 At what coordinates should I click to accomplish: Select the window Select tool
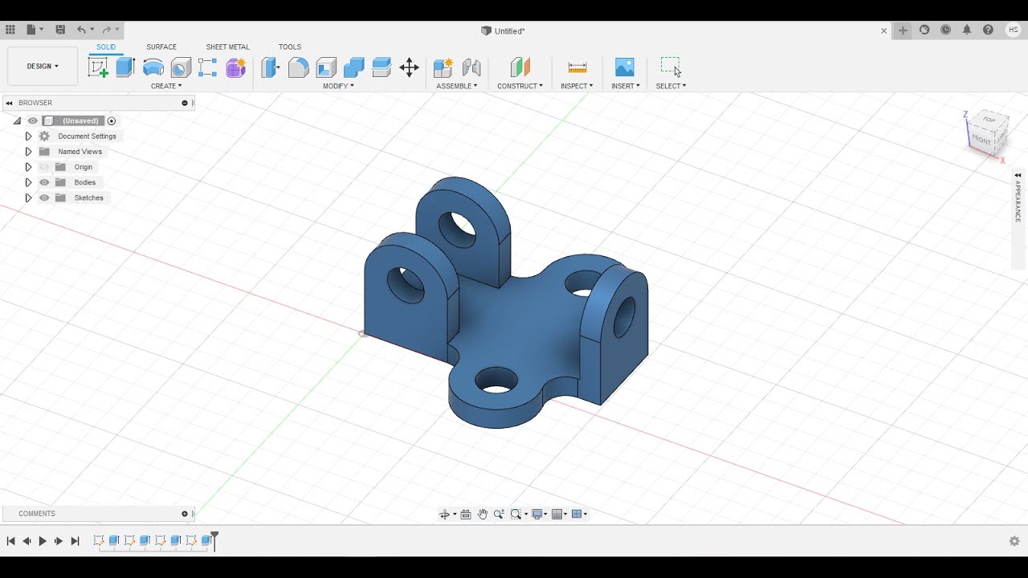pyautogui.click(x=671, y=66)
